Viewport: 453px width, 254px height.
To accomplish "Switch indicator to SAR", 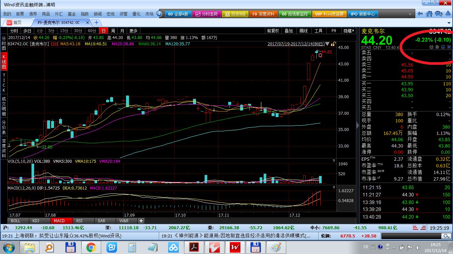I will click(x=101, y=221).
